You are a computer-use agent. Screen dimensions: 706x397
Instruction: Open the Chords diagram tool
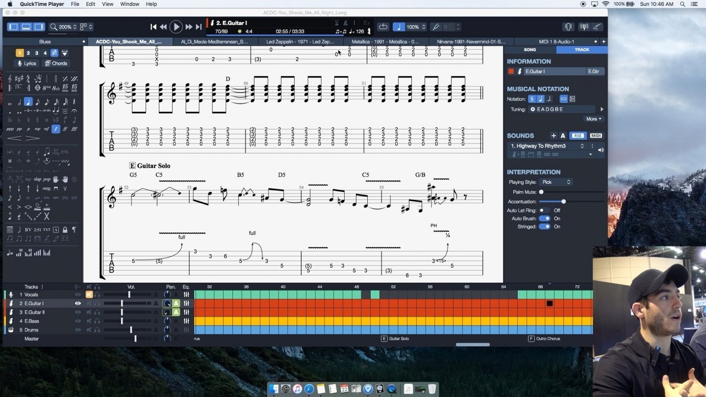click(x=56, y=63)
